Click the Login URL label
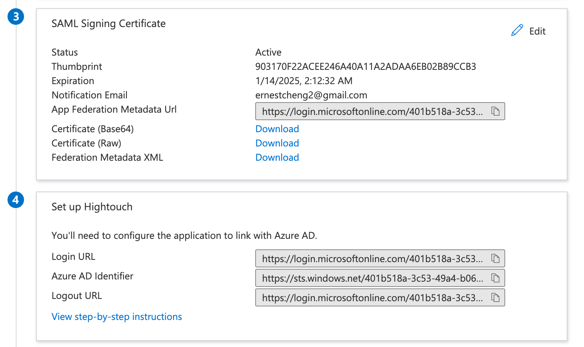This screenshot has width=584, height=347. pyautogui.click(x=74, y=256)
